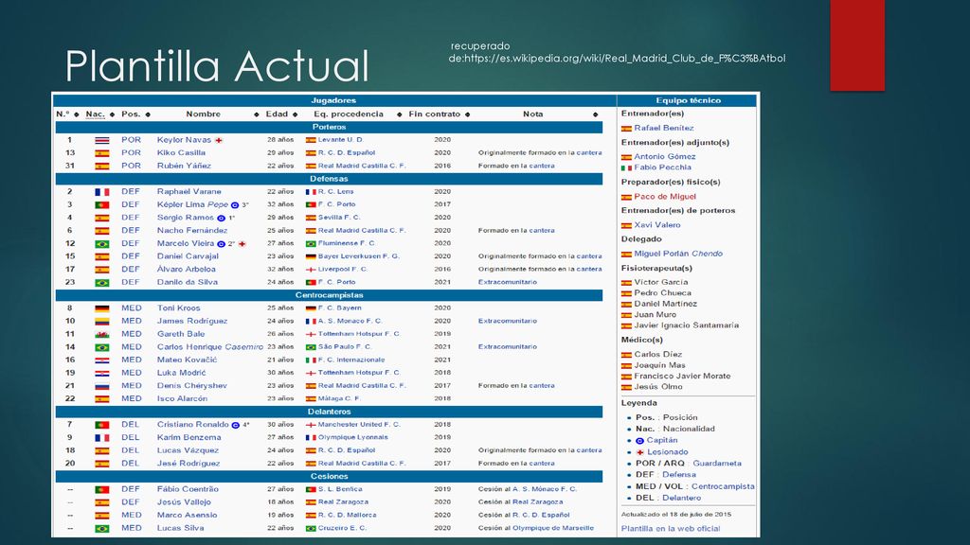Viewport: 970px width, 545px height.
Task: Click the Wikipedia source URL text
Action: point(618,53)
